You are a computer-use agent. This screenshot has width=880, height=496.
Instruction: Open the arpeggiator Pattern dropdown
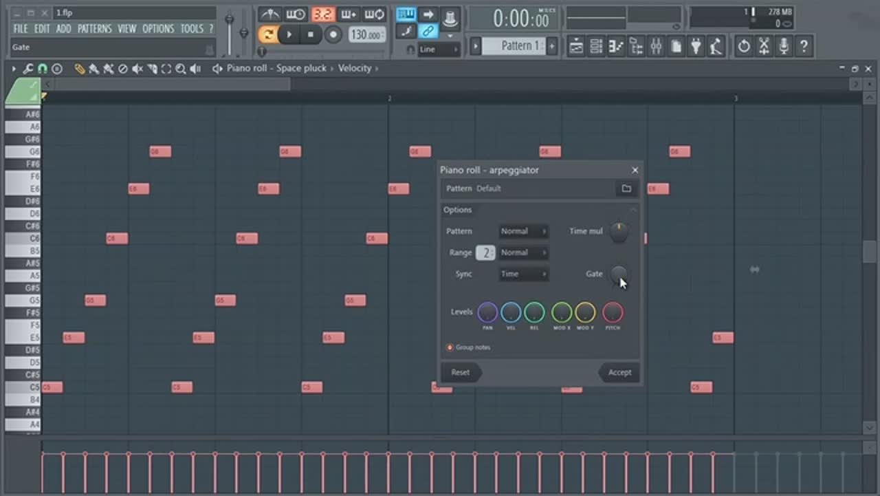pyautogui.click(x=523, y=231)
